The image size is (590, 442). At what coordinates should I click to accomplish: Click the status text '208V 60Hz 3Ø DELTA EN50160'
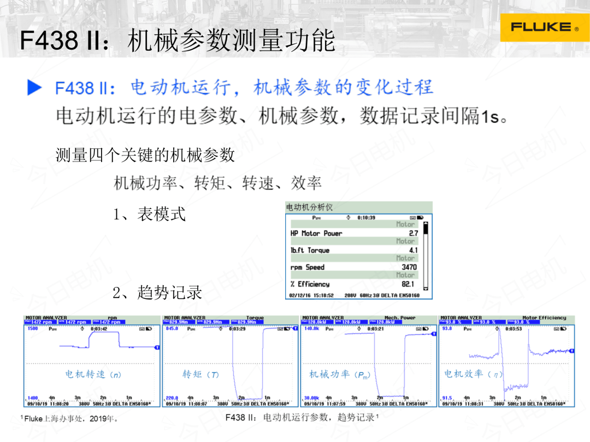coord(382,295)
